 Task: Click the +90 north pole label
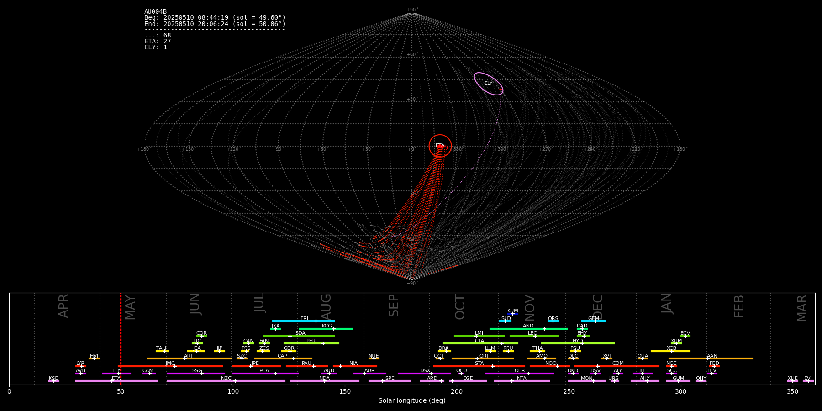pos(412,10)
